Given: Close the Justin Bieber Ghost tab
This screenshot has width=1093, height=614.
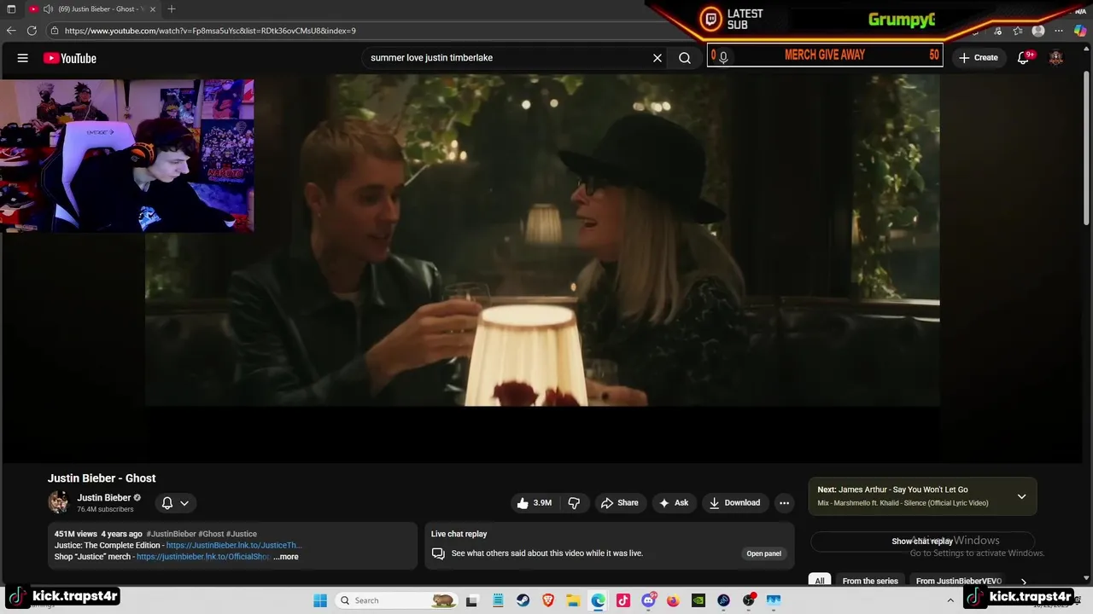Looking at the screenshot, I should point(153,9).
